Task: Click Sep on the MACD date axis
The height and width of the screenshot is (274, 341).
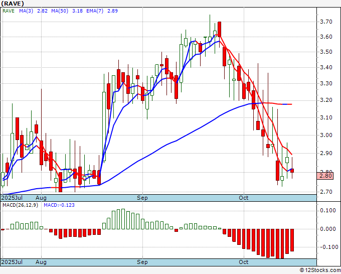Action: coord(142,262)
